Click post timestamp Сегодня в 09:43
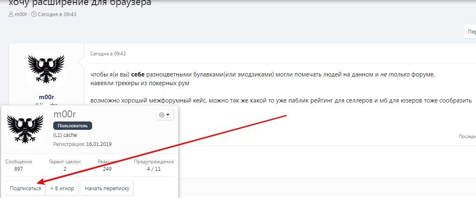The image size is (476, 198). (108, 54)
